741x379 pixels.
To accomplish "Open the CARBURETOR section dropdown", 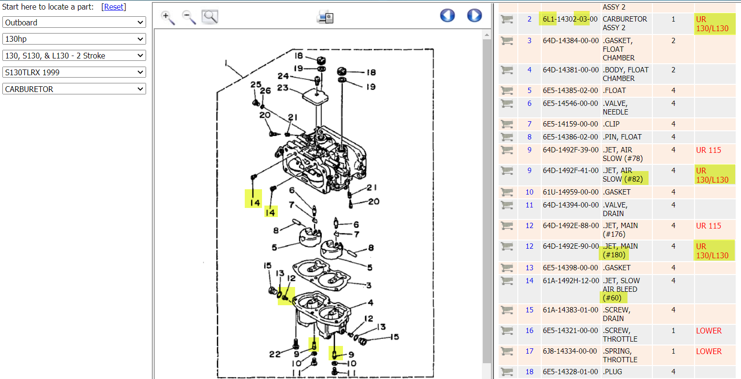I will point(74,89).
